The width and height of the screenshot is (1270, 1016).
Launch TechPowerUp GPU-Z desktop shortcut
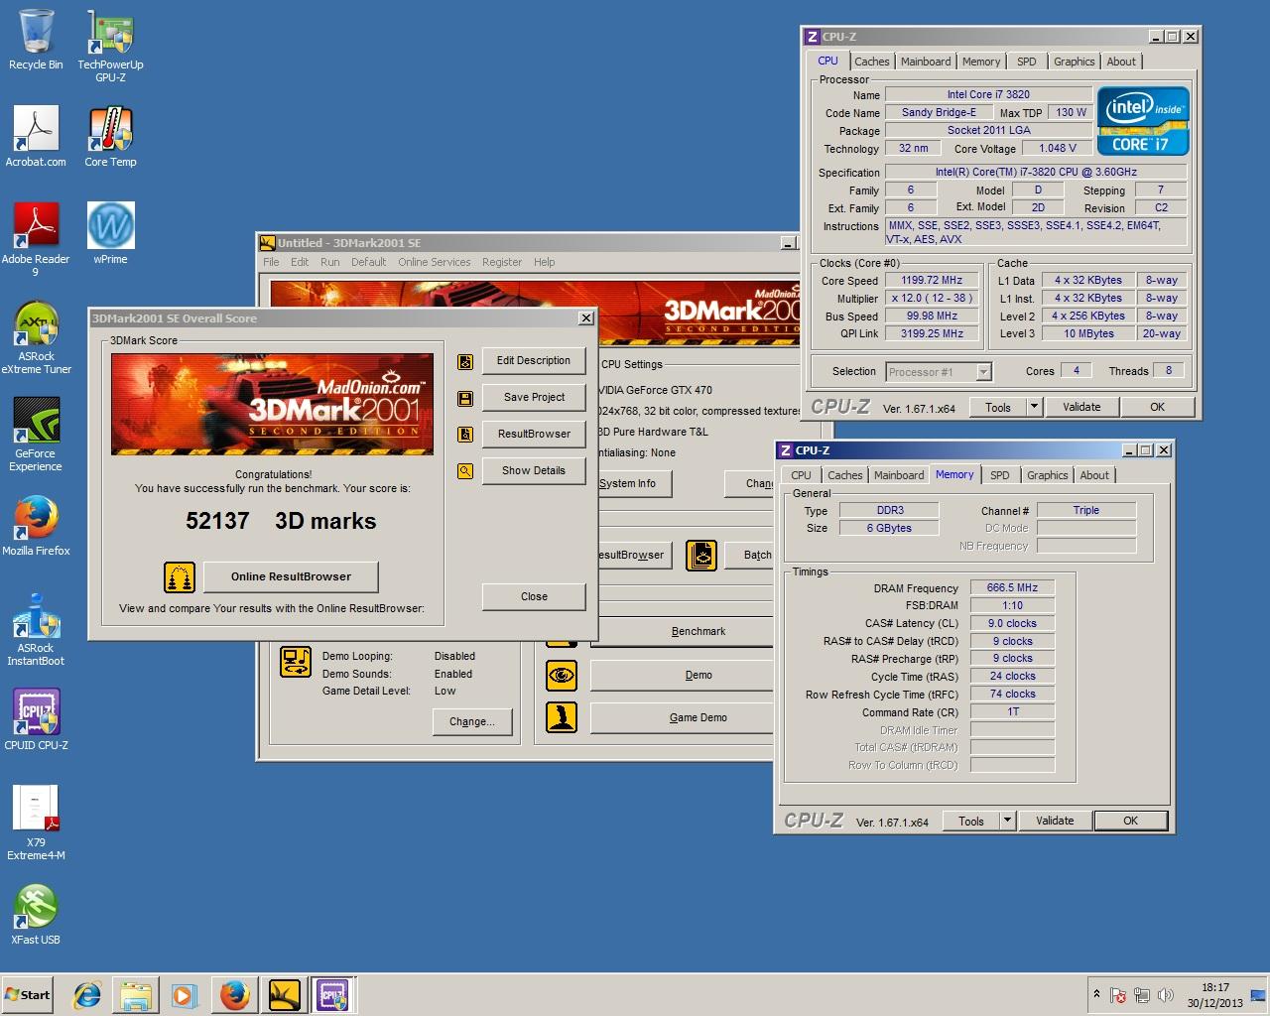pos(110,45)
